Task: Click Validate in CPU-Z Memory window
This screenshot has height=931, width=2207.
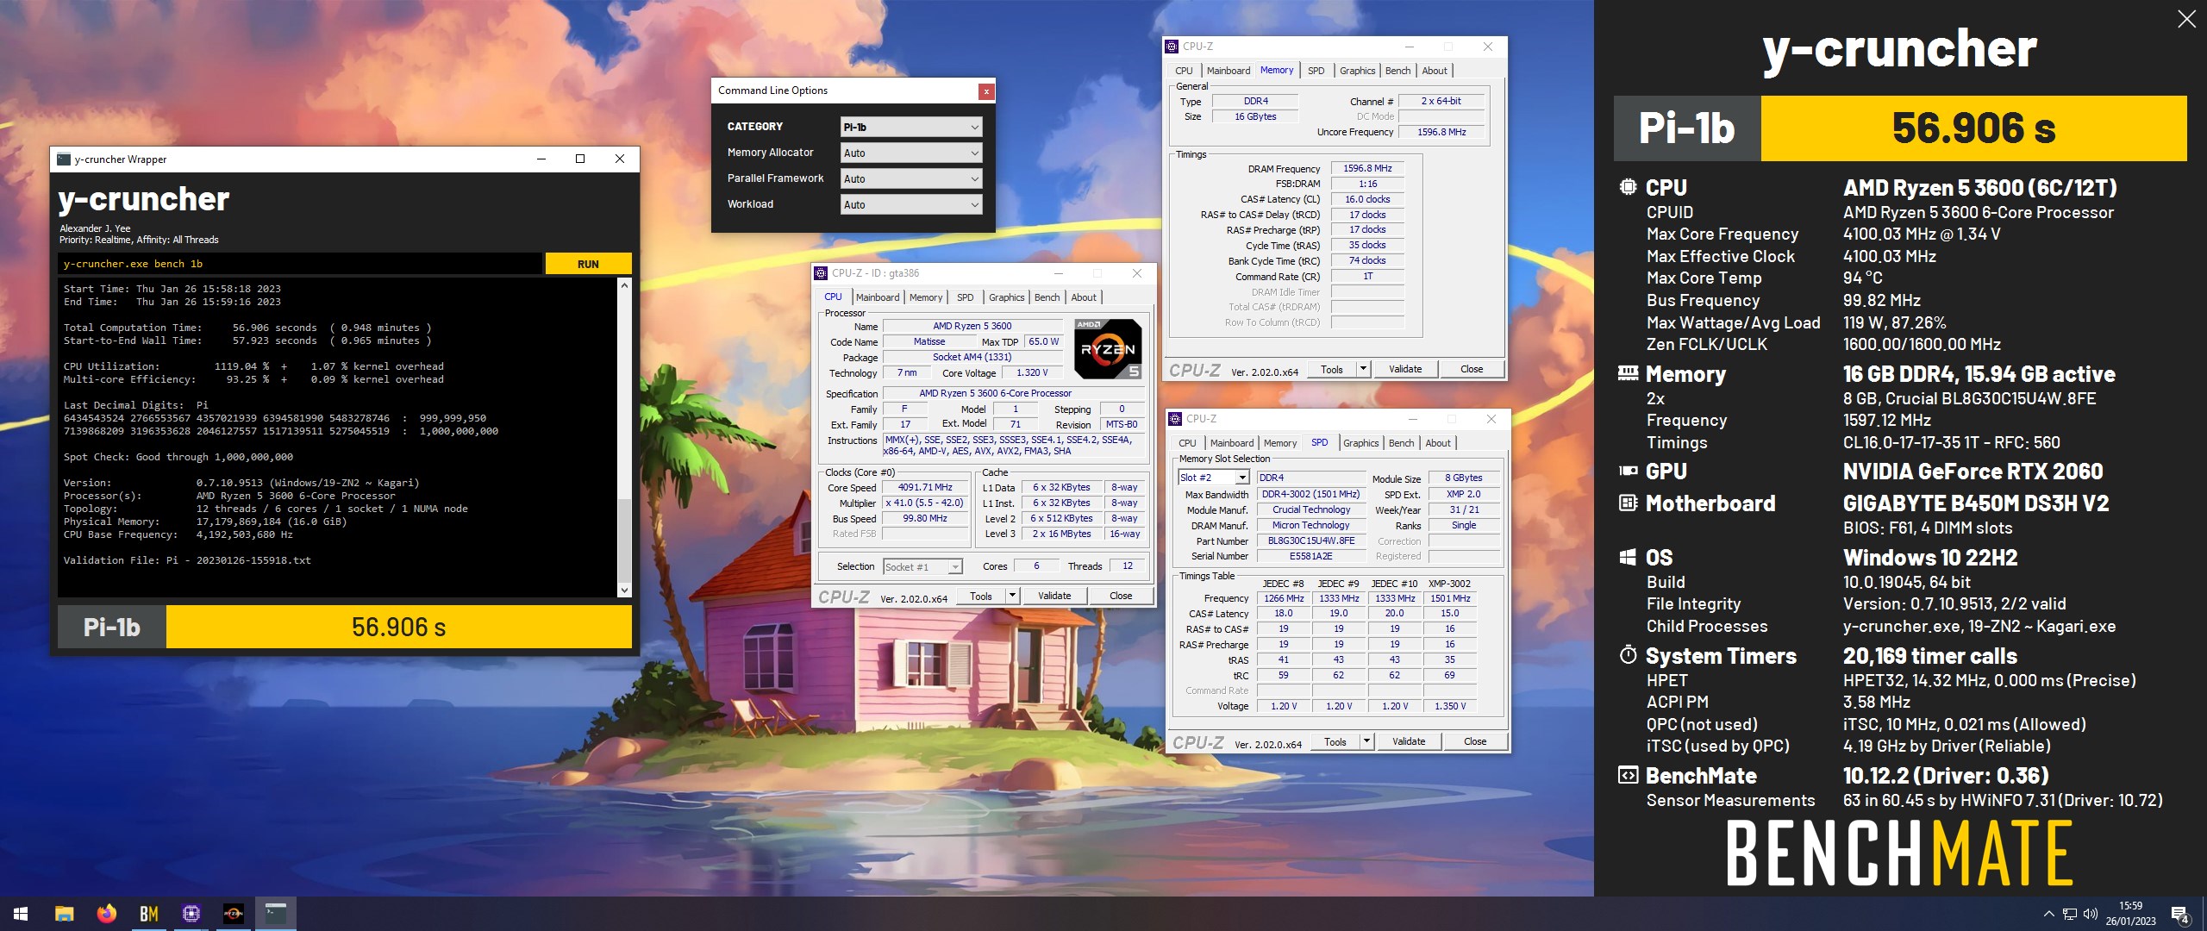Action: click(1404, 369)
